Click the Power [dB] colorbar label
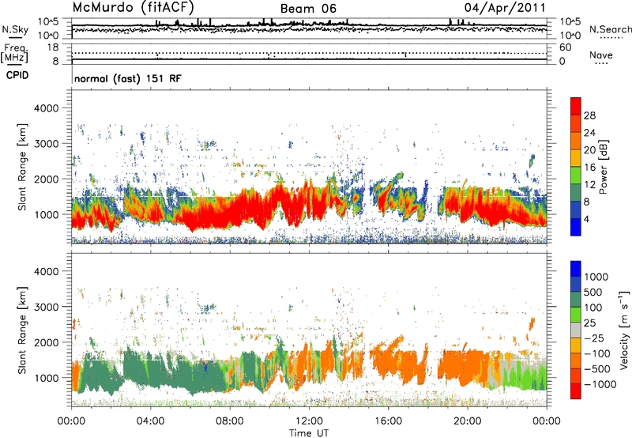Viewport: 632px width, 438px height. 603,167
